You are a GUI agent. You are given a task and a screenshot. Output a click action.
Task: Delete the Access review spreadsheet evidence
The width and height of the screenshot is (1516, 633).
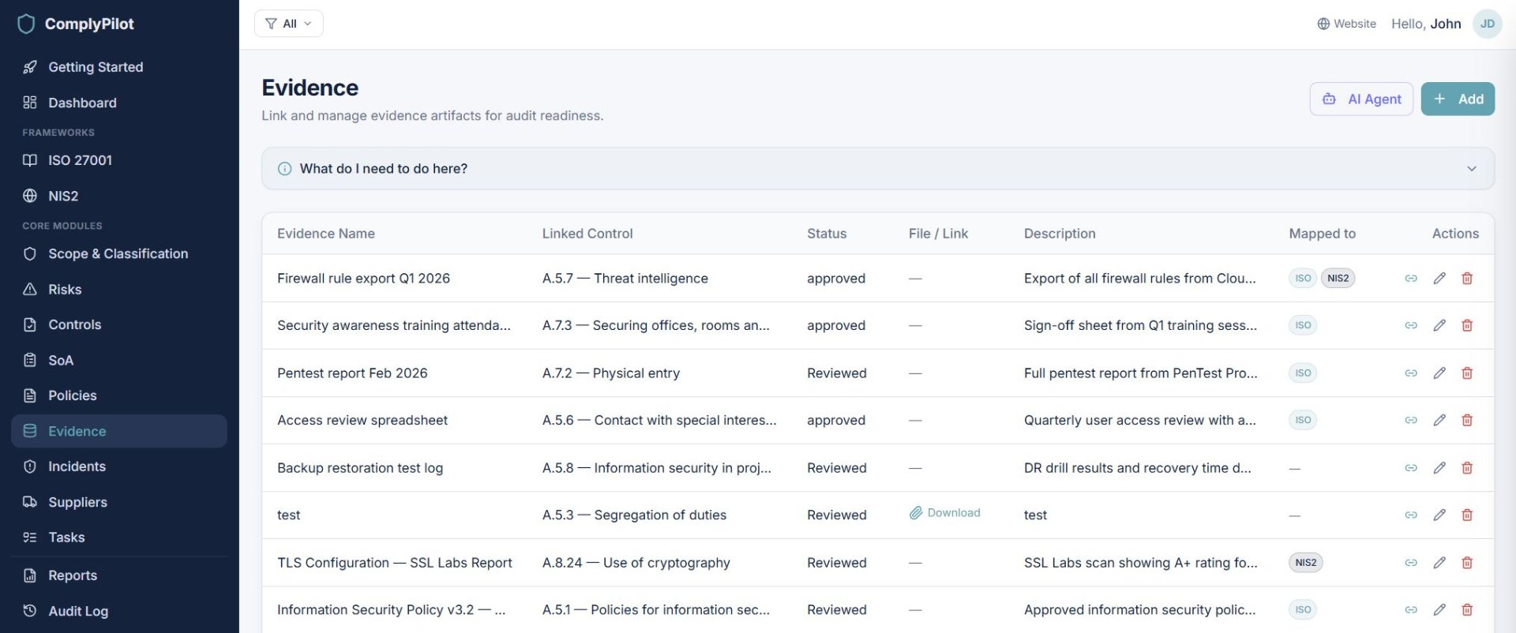coord(1467,421)
